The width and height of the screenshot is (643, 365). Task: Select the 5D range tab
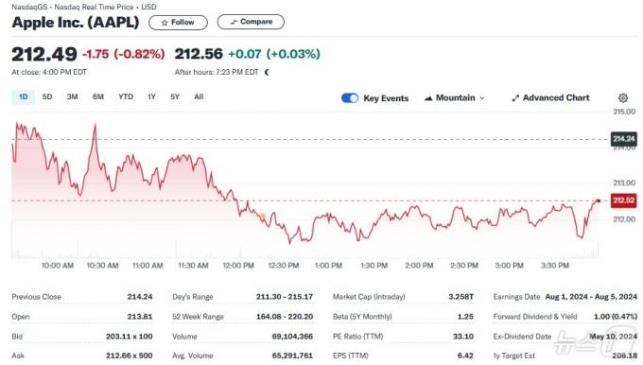point(47,96)
